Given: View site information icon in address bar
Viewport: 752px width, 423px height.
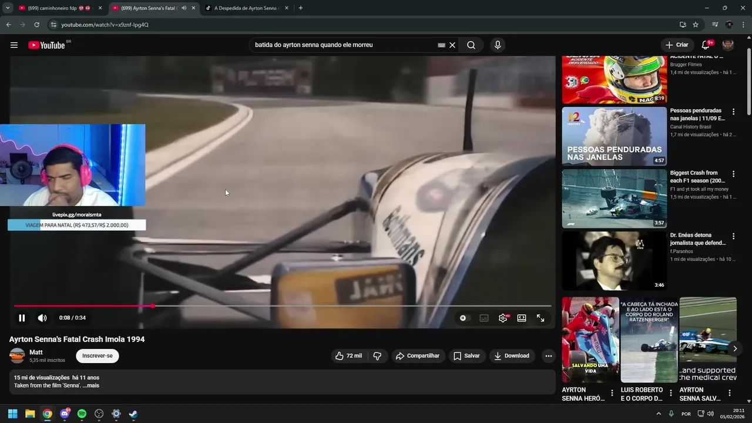Looking at the screenshot, I should click(x=53, y=25).
